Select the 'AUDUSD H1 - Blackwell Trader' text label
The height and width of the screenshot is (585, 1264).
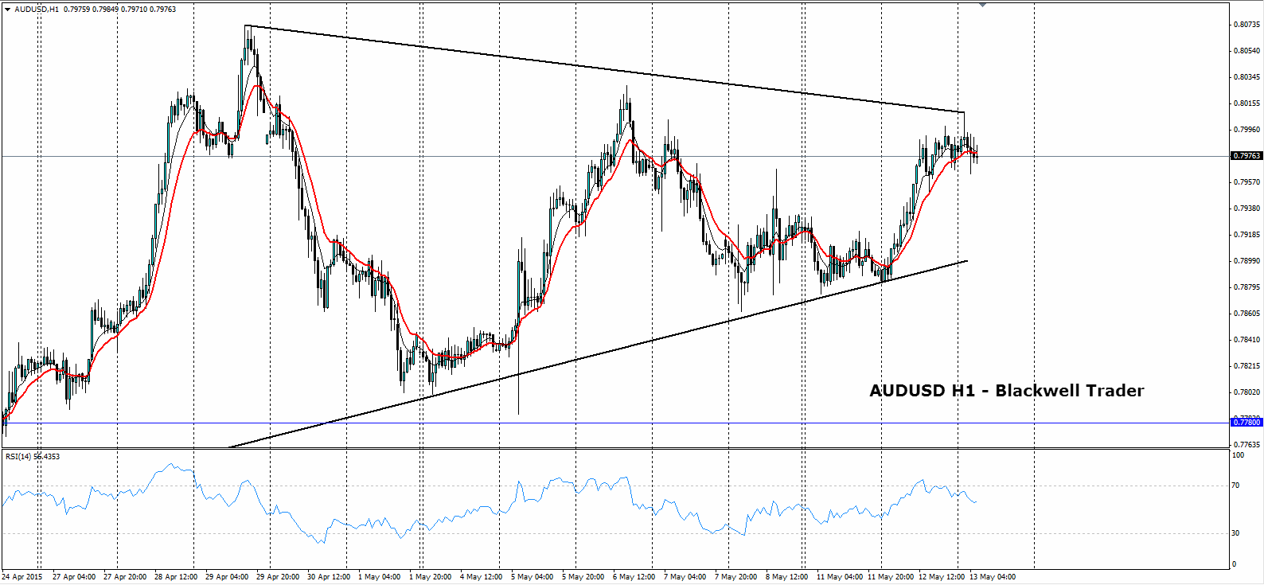click(x=1006, y=391)
